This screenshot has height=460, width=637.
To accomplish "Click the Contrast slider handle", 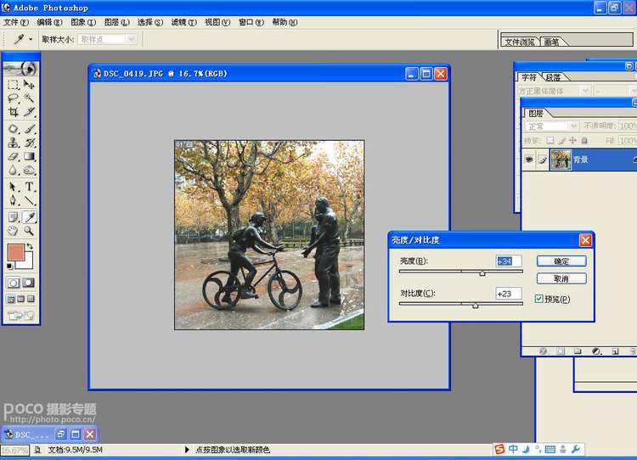I will (476, 306).
